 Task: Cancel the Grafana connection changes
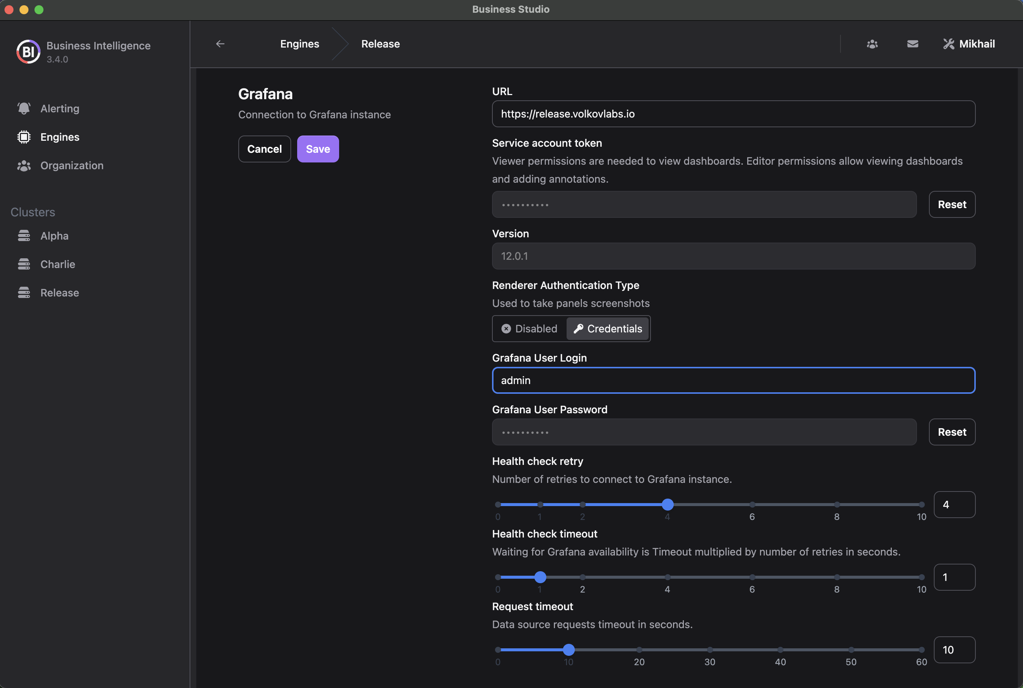265,149
